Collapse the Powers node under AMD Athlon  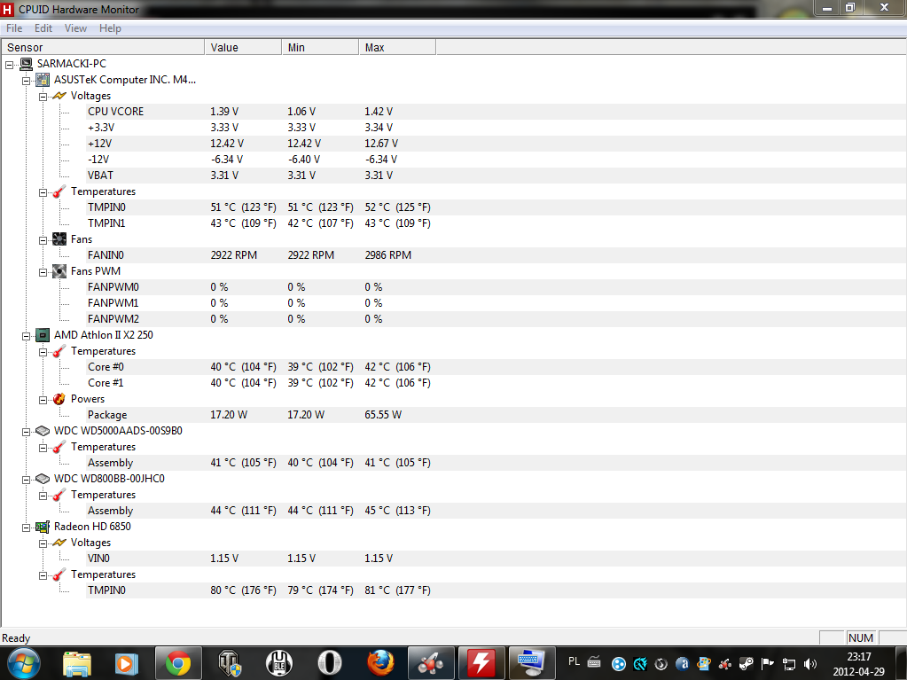[x=43, y=399]
